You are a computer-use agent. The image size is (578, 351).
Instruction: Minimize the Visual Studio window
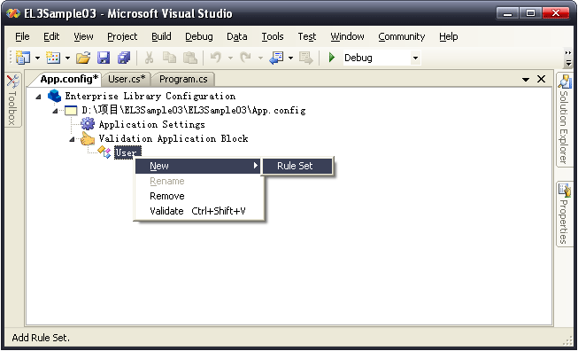[508, 14]
